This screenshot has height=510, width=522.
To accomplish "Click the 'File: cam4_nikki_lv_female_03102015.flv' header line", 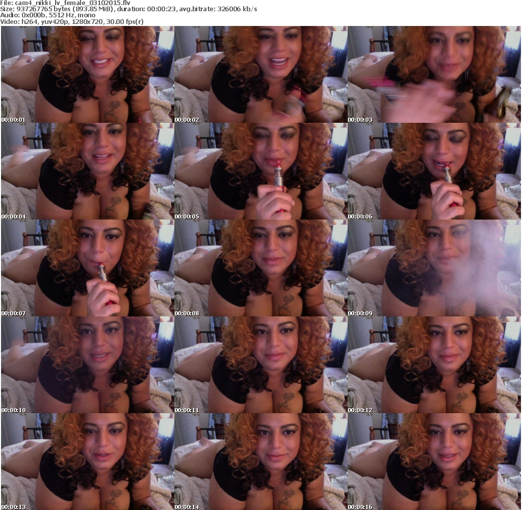I will [x=65, y=3].
